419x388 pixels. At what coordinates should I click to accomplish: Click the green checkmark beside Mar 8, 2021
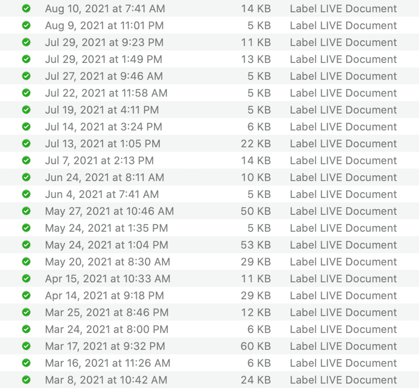pos(26,380)
